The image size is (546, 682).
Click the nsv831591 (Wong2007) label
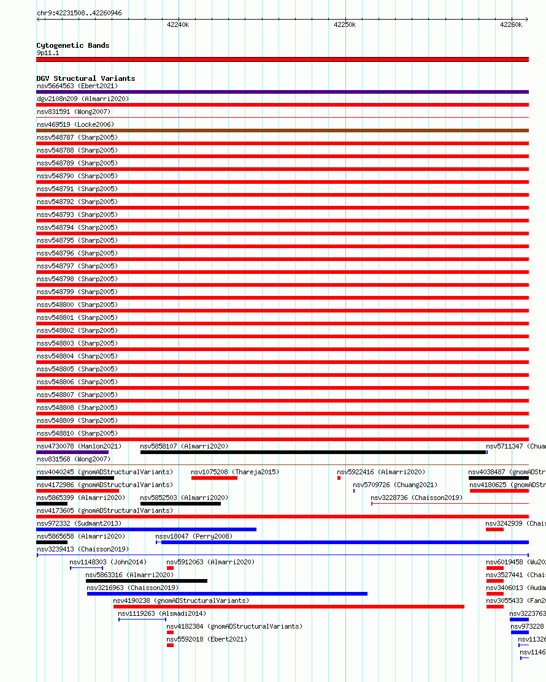point(74,112)
